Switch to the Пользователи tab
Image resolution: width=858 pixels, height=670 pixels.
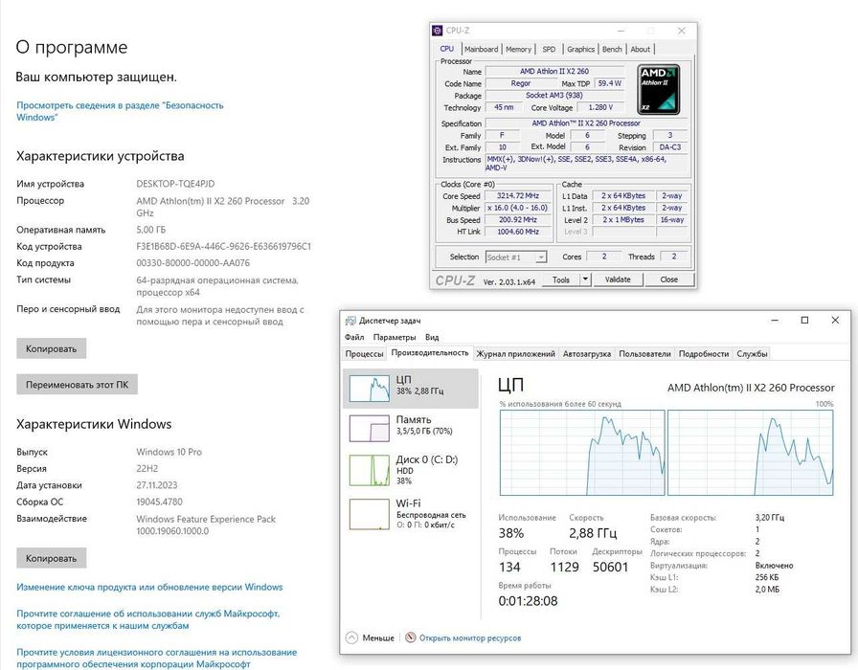(644, 354)
